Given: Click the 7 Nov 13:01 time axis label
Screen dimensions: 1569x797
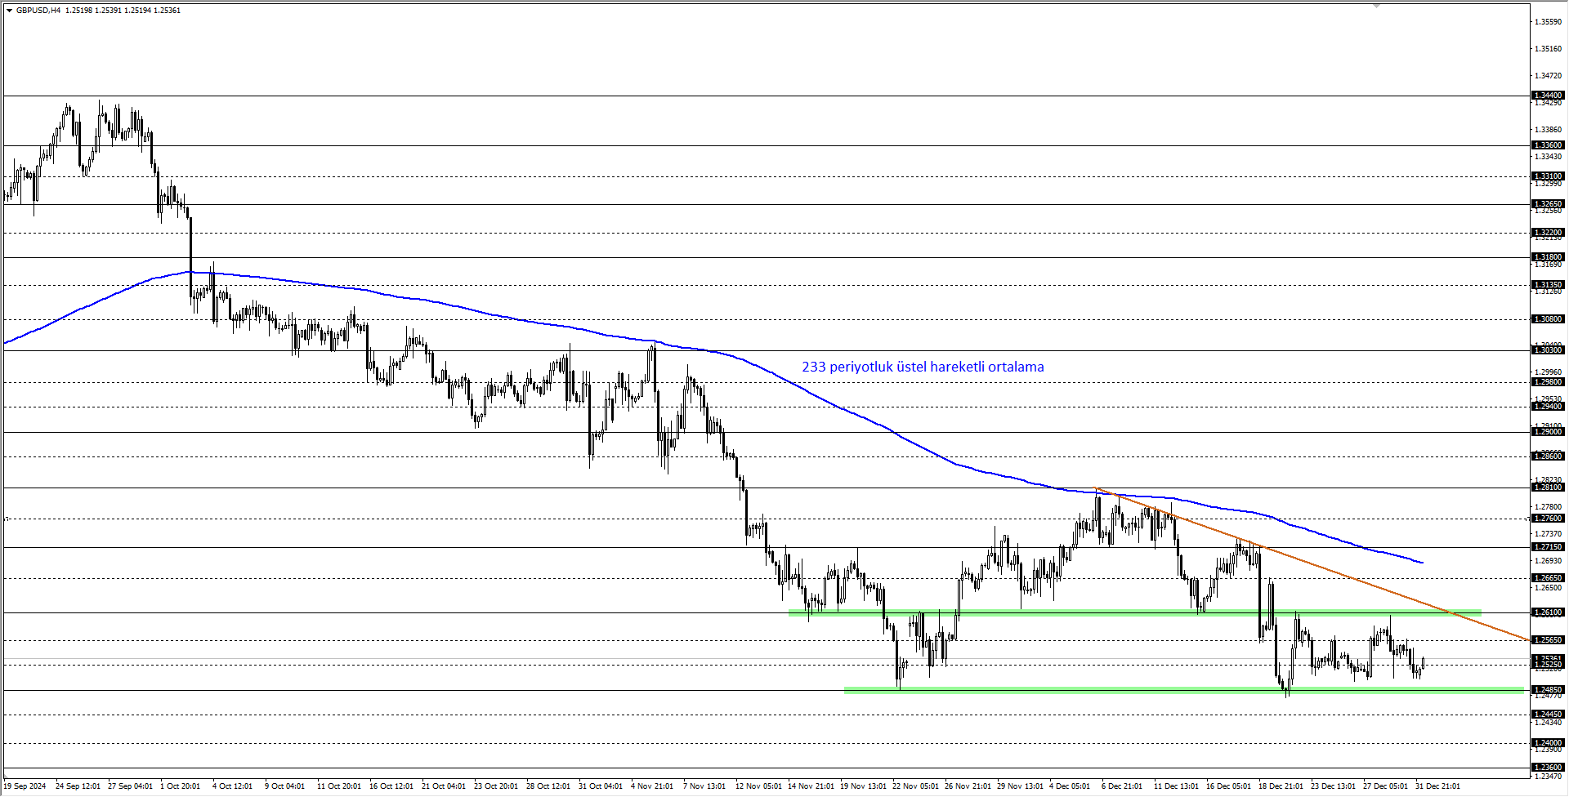Looking at the screenshot, I should click(704, 786).
